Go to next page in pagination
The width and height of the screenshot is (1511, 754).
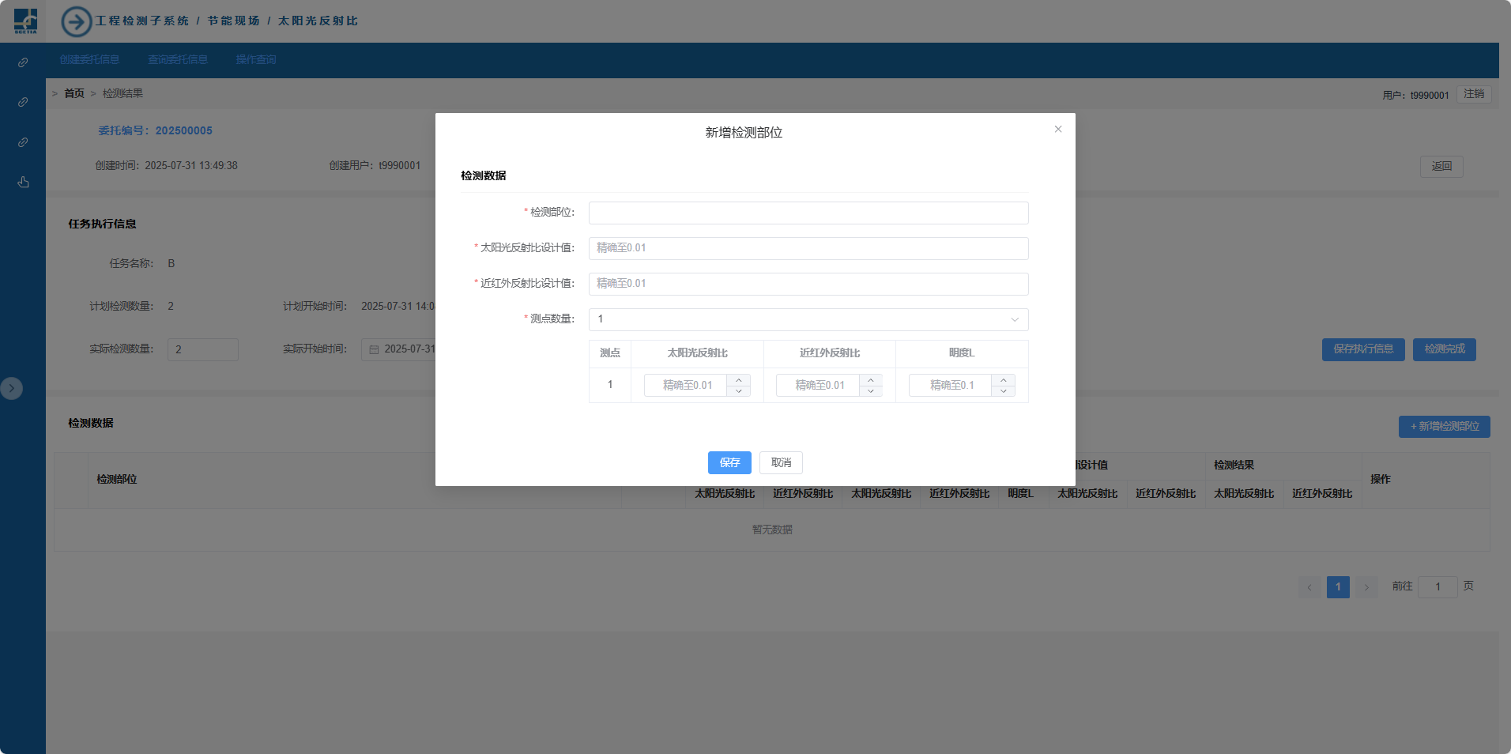[1366, 587]
